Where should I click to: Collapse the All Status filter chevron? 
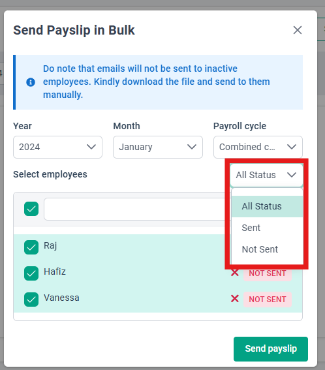[x=292, y=175]
